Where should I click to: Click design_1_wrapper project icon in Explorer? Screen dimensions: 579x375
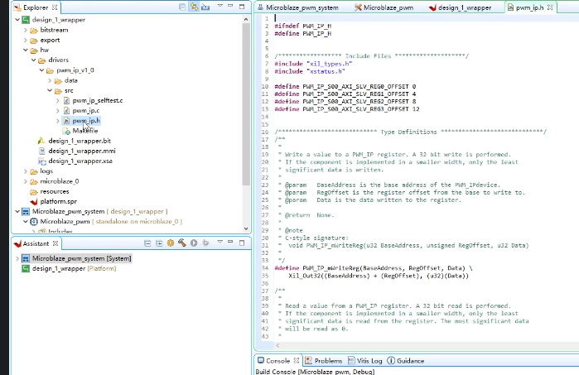pyautogui.click(x=26, y=20)
